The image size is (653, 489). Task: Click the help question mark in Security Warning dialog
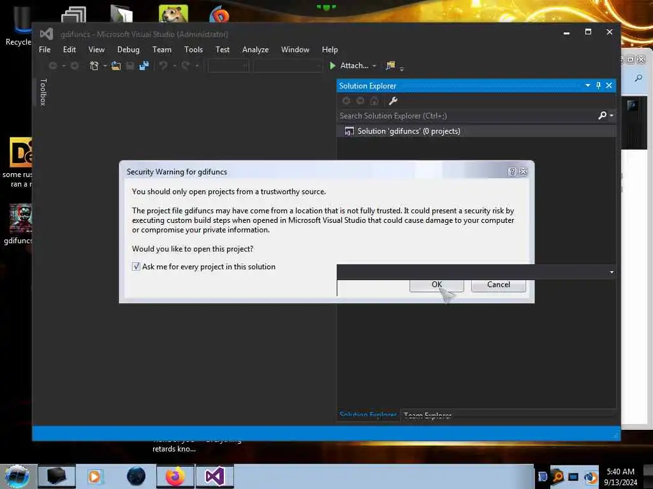pos(512,172)
